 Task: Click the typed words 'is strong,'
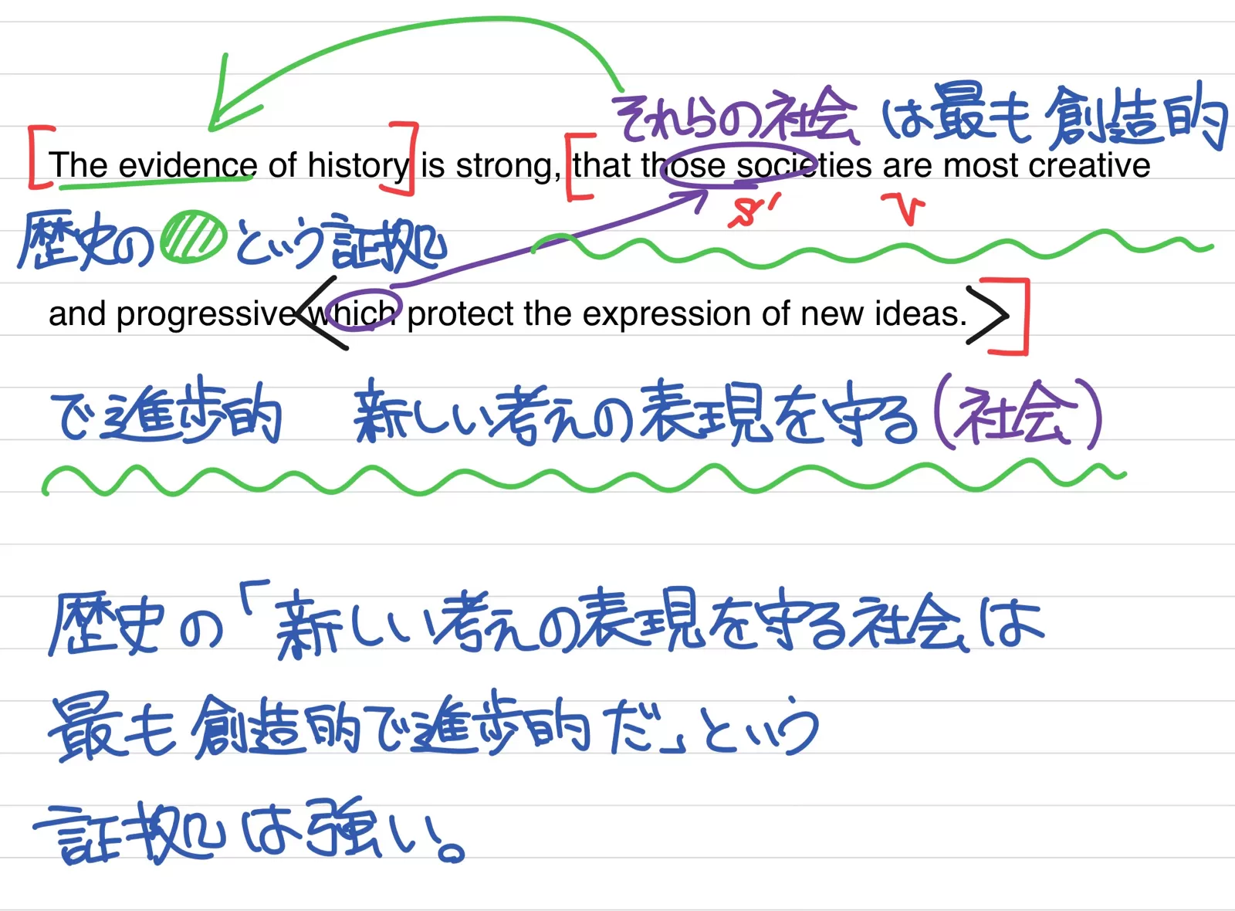click(489, 165)
